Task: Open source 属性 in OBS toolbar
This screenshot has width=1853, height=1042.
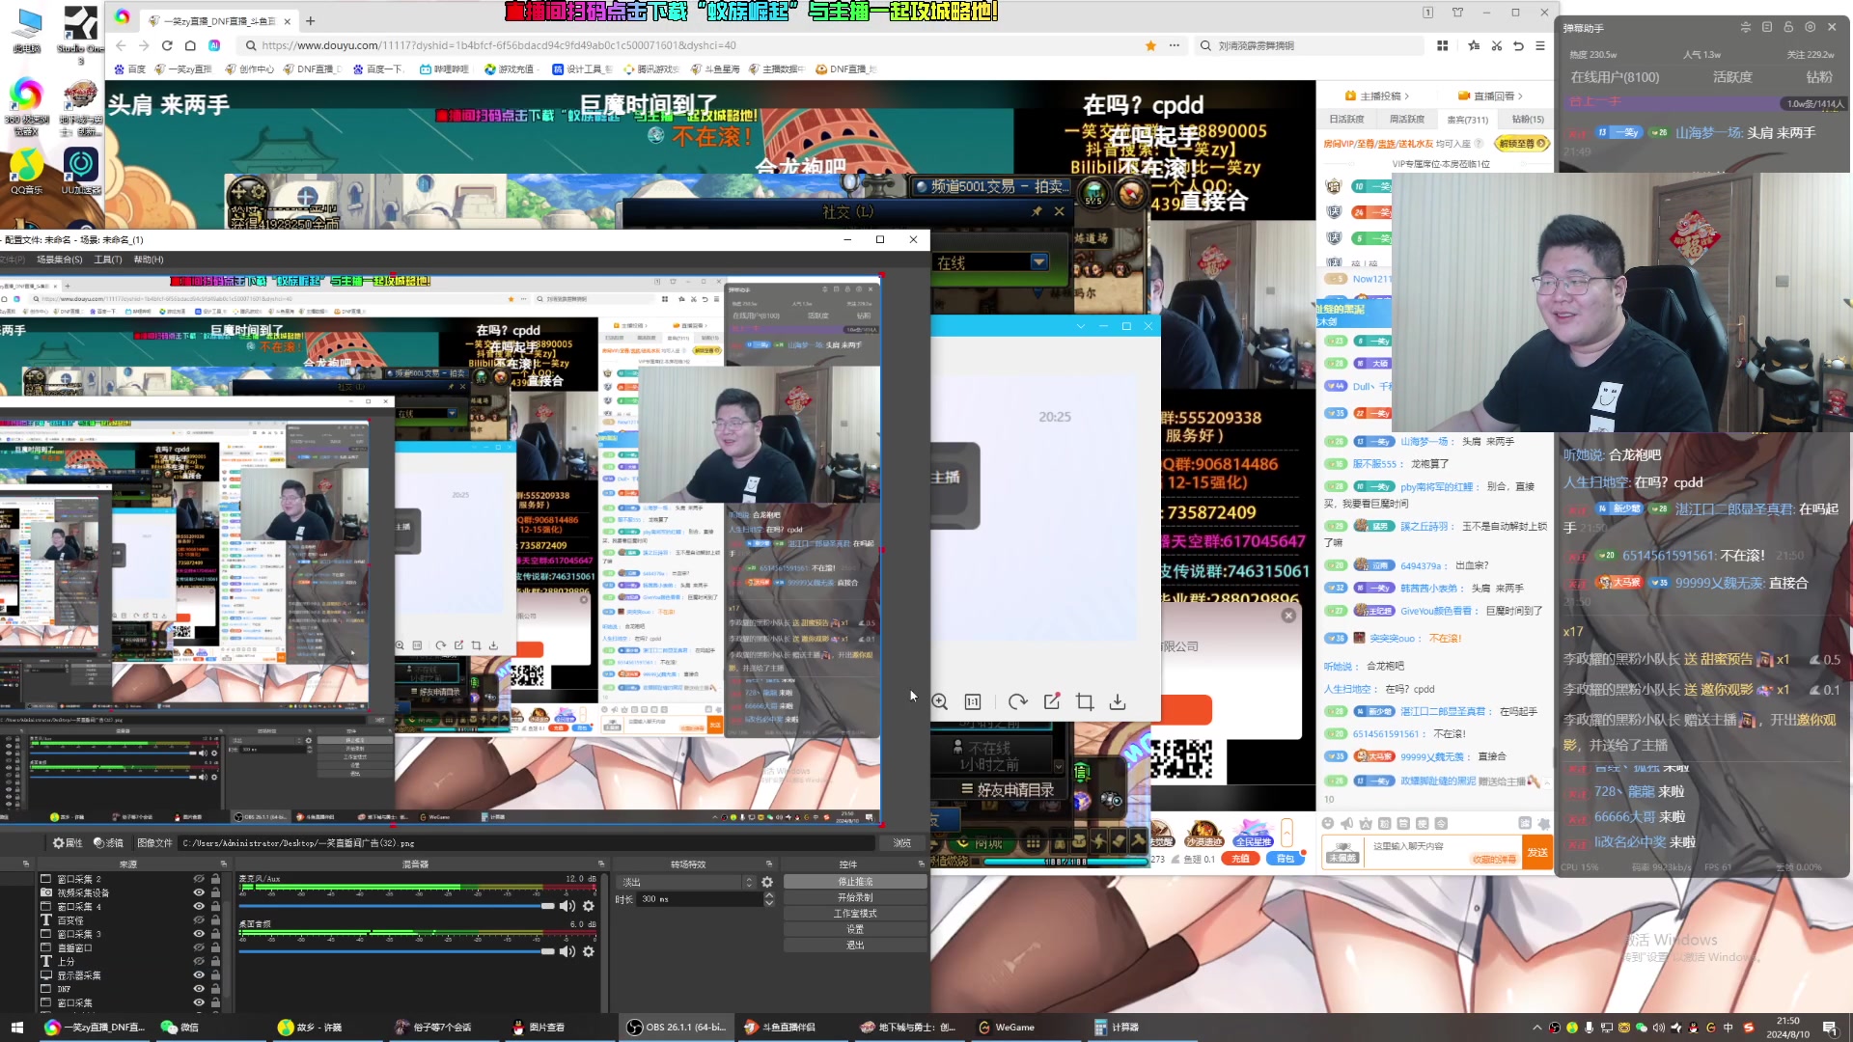Action: click(68, 843)
